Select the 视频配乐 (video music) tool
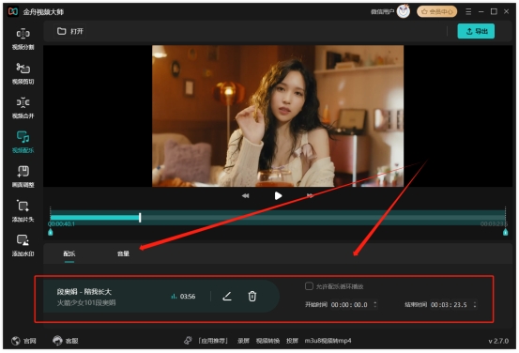Image resolution: width=519 pixels, height=353 pixels. coord(23,143)
